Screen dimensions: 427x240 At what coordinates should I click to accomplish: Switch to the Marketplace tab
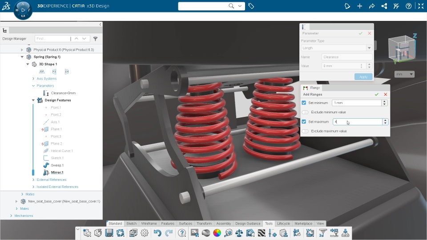[303, 224]
